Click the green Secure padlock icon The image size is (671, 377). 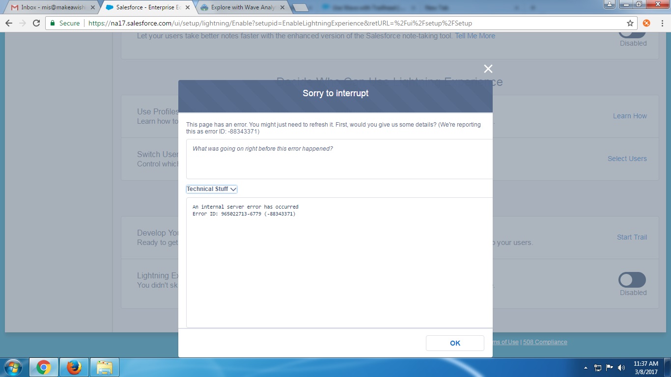pyautogui.click(x=53, y=23)
